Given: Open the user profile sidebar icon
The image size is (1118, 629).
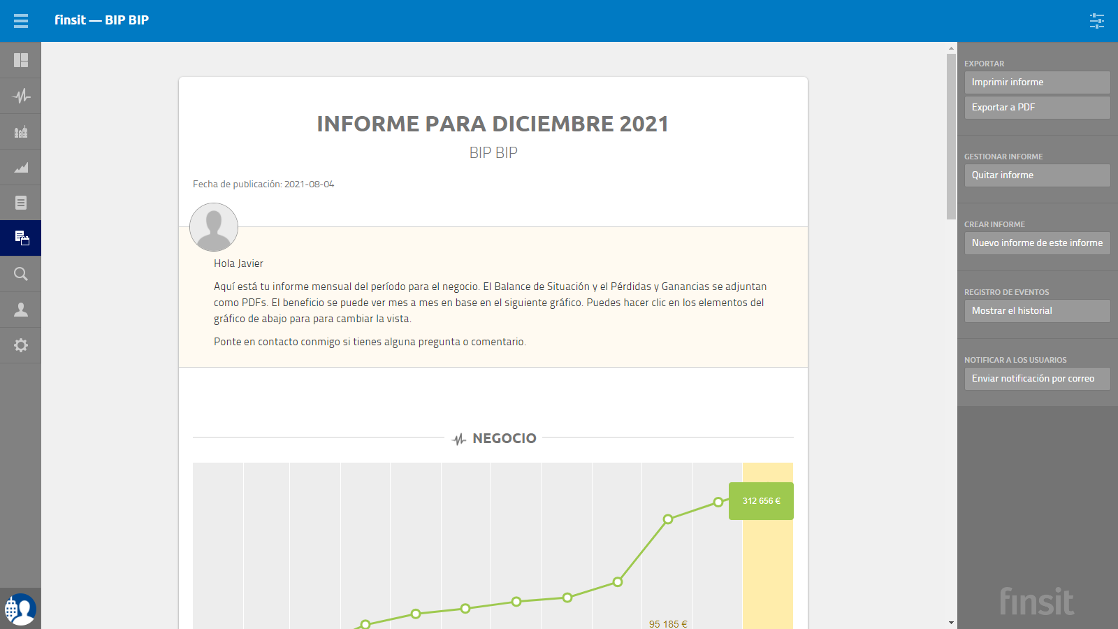Looking at the screenshot, I should pyautogui.click(x=21, y=310).
